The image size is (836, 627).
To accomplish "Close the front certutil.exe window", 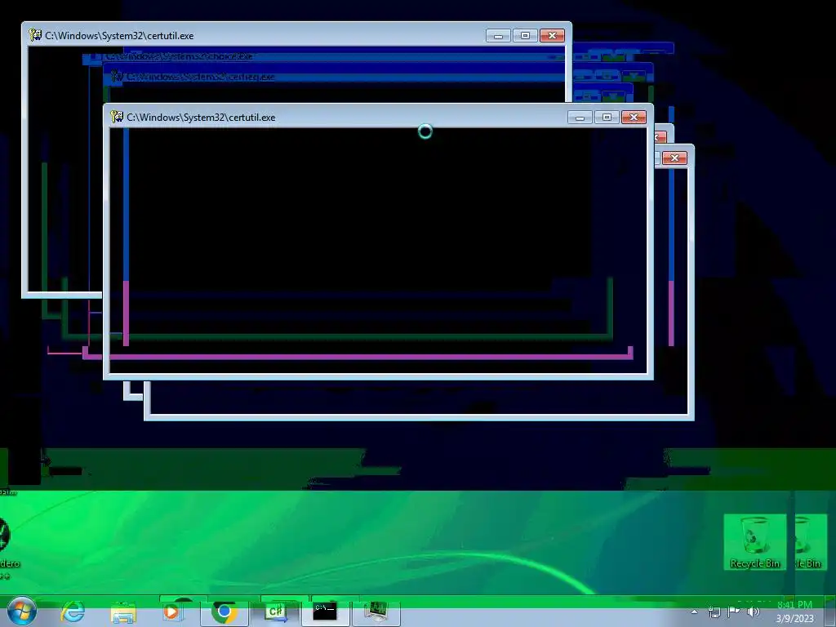I will tap(634, 118).
